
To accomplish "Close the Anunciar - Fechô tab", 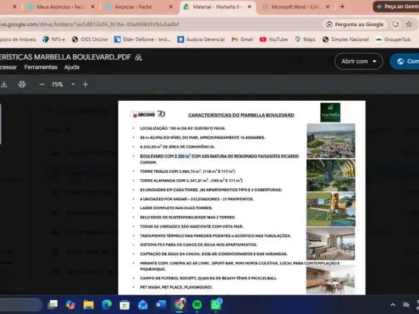I will pos(171,7).
